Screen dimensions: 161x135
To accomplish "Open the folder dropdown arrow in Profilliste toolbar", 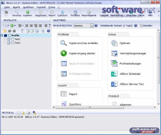I will [23, 25].
